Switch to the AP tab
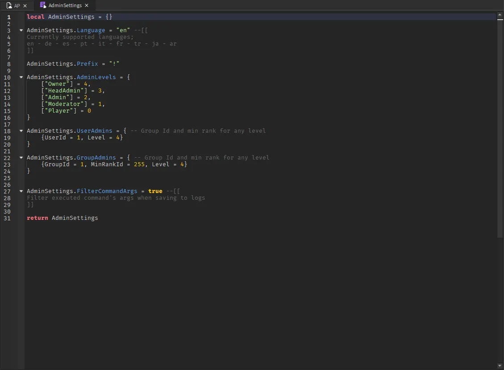 pos(17,6)
